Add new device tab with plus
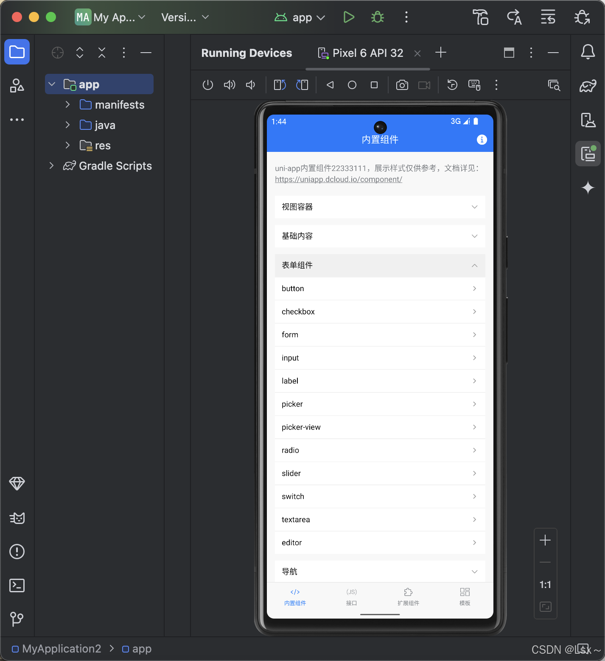 (441, 53)
